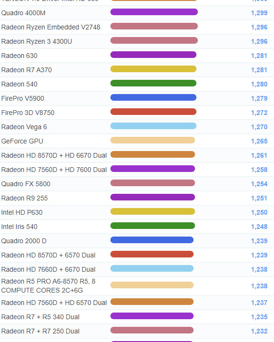Screen dimensions: 274x342
Task: Select Quadro FX 5800 link
Action: (x=26, y=184)
